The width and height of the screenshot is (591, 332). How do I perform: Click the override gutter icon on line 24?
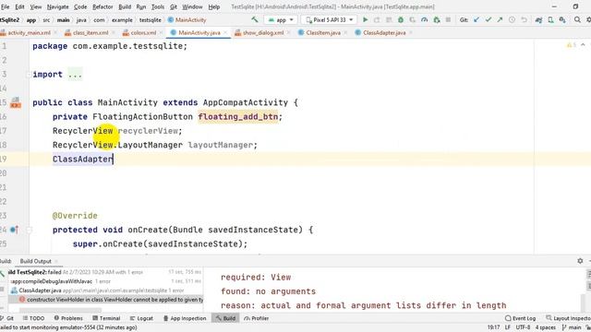pos(14,230)
